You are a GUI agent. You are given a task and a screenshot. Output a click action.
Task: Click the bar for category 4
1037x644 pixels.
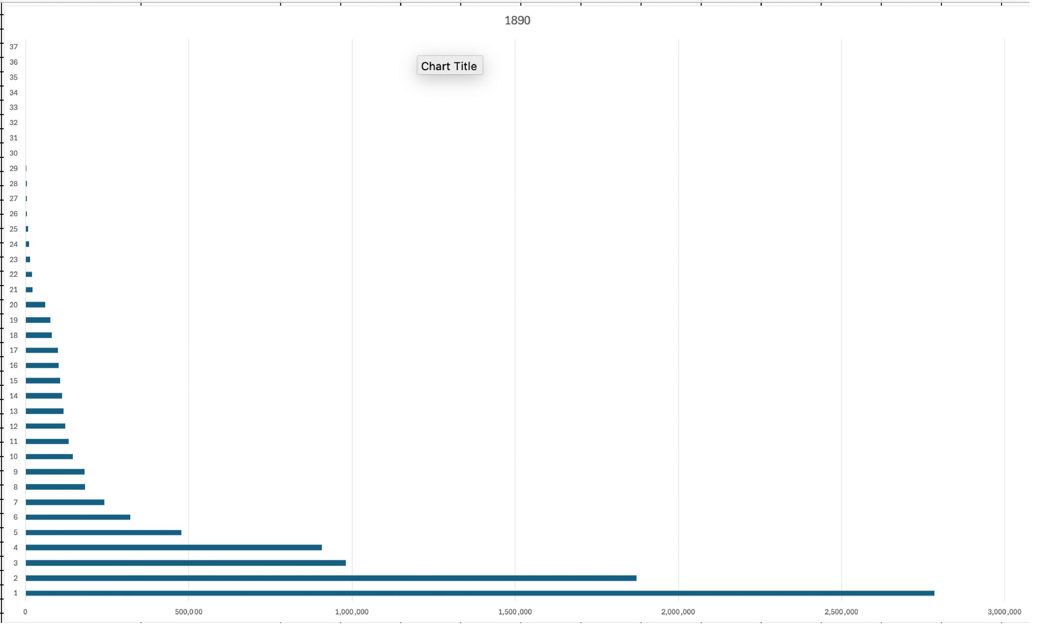tap(174, 547)
